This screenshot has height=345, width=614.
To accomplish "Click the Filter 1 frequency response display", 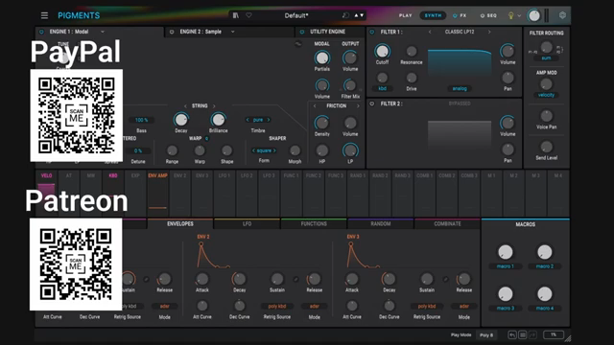I will [x=460, y=64].
